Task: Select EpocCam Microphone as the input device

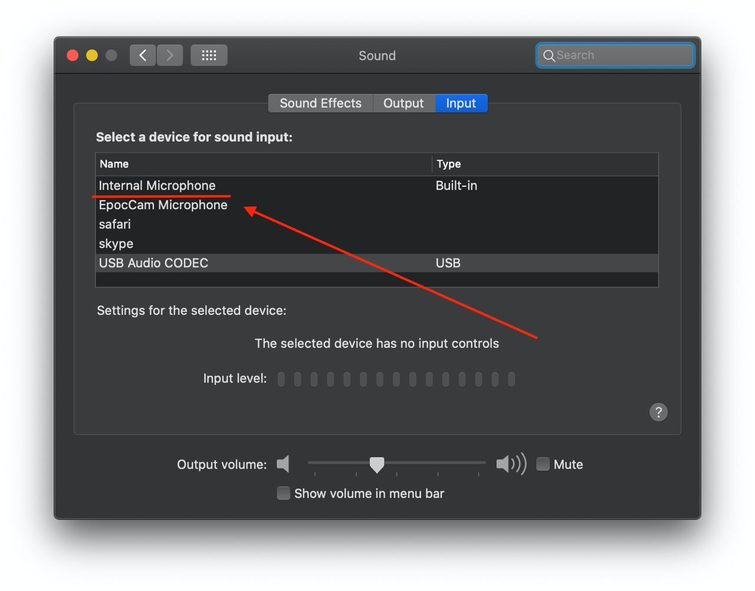Action: pos(377,205)
